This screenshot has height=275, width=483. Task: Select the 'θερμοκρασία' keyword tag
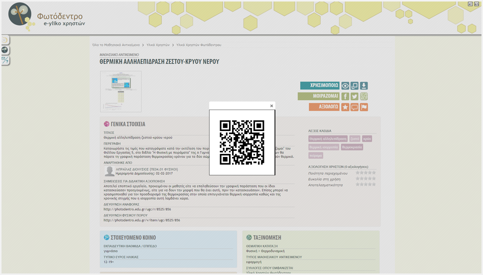coord(352,147)
